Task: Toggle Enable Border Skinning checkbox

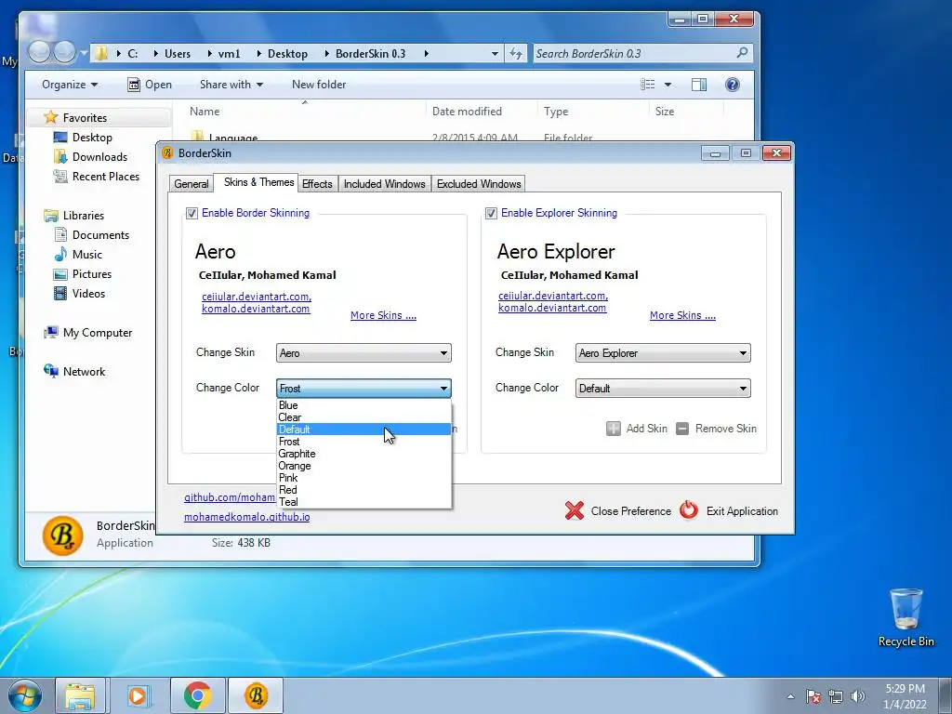Action: point(192,213)
